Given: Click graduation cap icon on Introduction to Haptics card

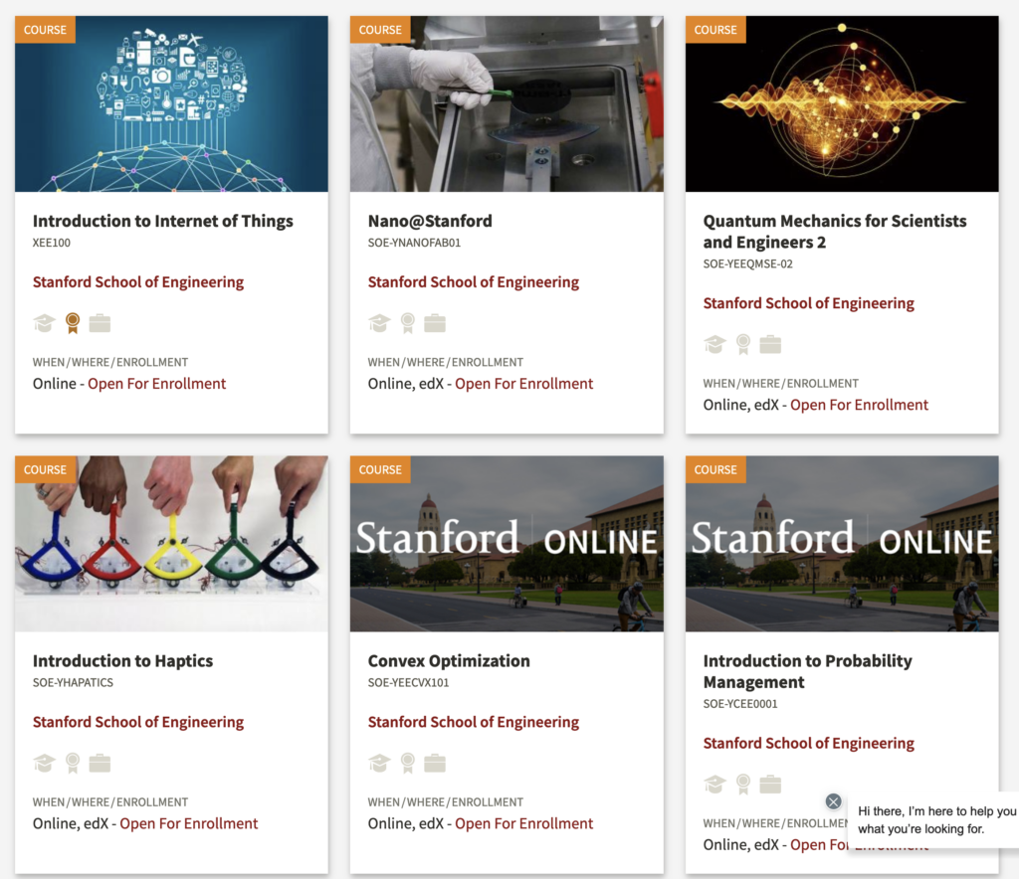Looking at the screenshot, I should pos(44,763).
